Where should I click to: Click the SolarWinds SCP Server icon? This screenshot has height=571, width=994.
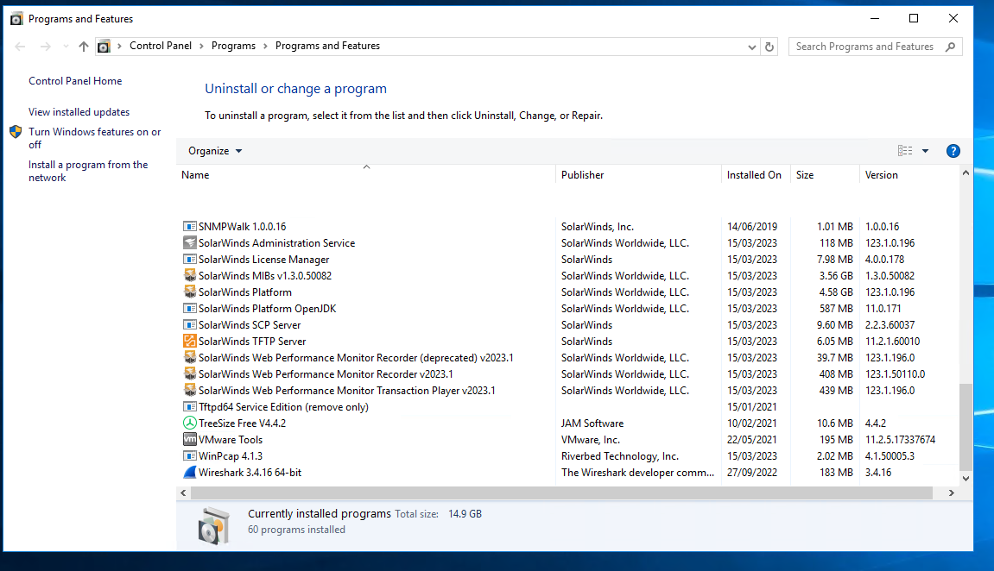(x=189, y=325)
